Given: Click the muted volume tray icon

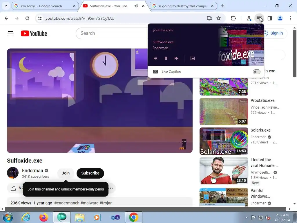Looking at the screenshot, I should (x=268, y=217).
